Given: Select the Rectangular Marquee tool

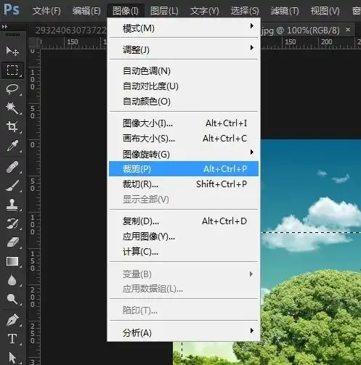Looking at the screenshot, I should pyautogui.click(x=12, y=70).
